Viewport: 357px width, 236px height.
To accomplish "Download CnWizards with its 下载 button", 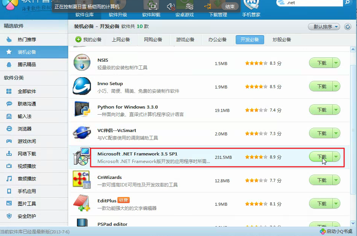I will tap(321, 180).
